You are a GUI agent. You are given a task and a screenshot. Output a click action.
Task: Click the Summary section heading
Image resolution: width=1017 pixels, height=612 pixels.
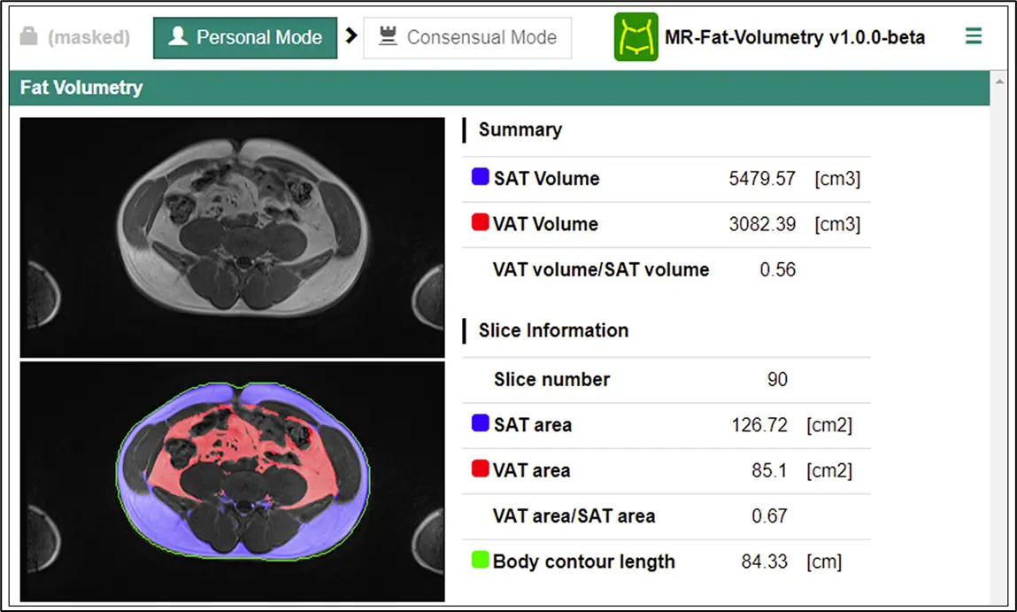point(520,129)
